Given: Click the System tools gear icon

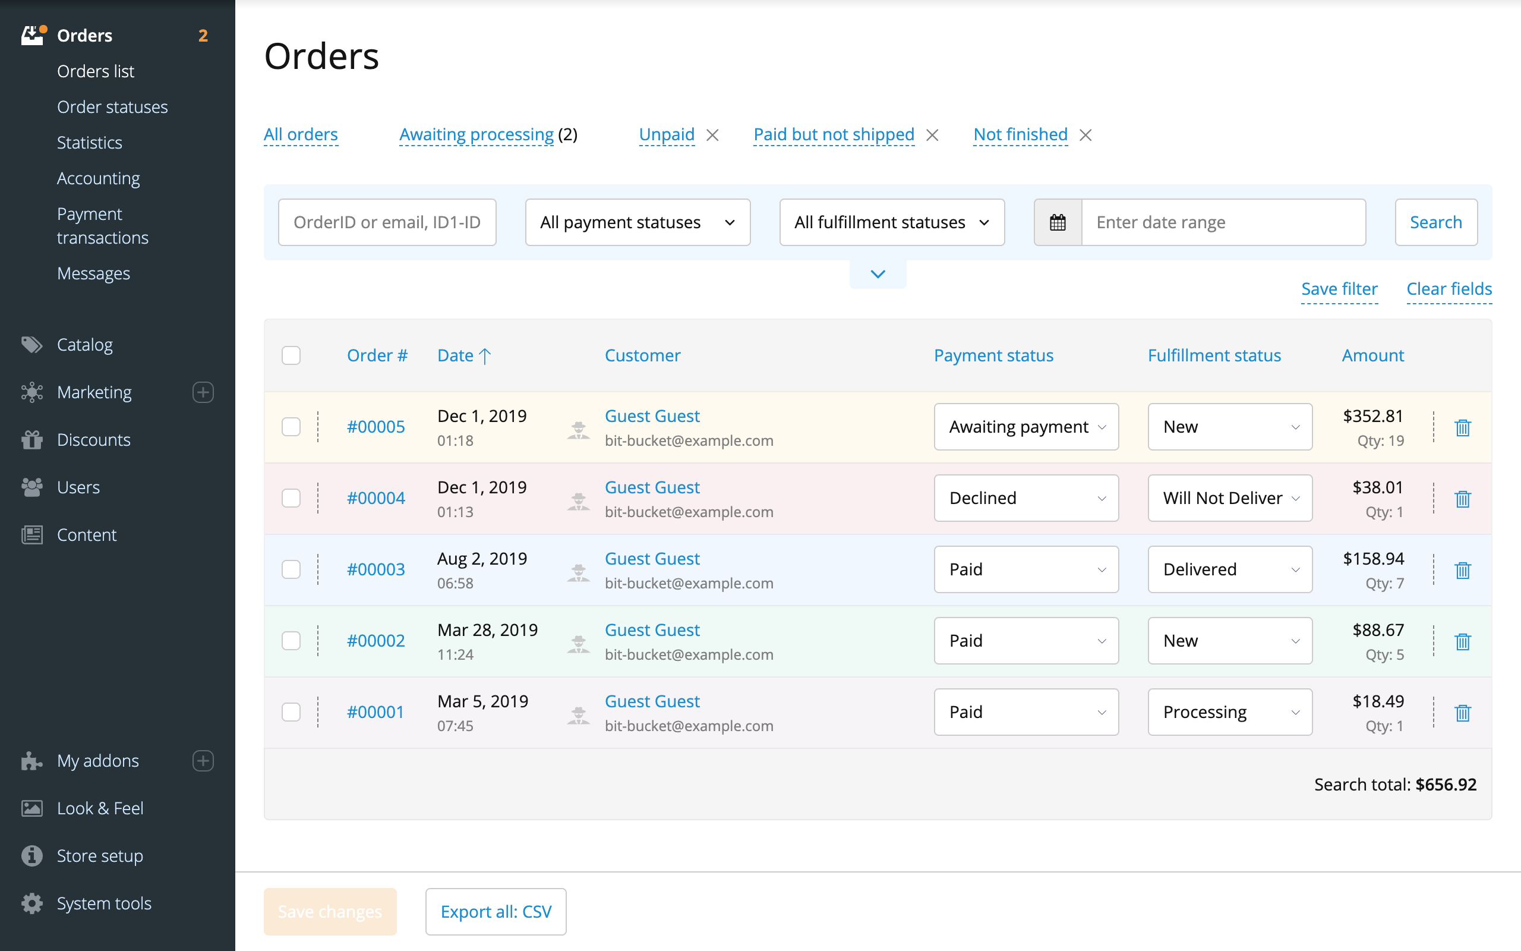Looking at the screenshot, I should pyautogui.click(x=31, y=903).
